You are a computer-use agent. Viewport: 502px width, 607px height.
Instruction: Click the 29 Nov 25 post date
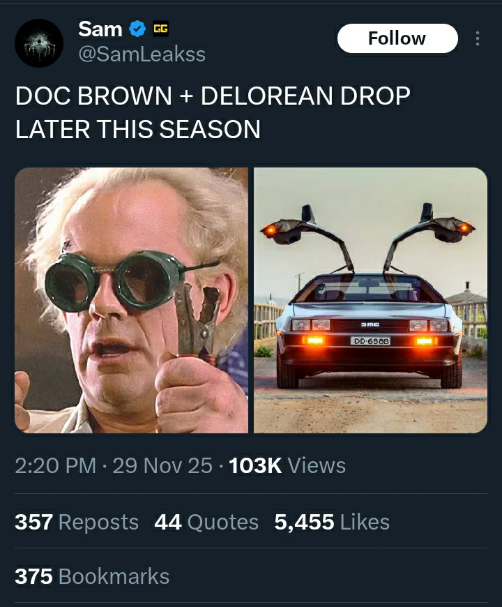162,465
